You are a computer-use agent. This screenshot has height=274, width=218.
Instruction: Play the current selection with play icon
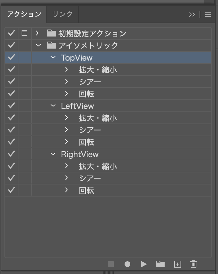click(x=144, y=264)
